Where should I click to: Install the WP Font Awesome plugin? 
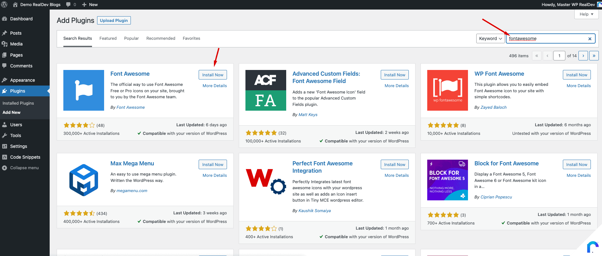click(x=577, y=75)
